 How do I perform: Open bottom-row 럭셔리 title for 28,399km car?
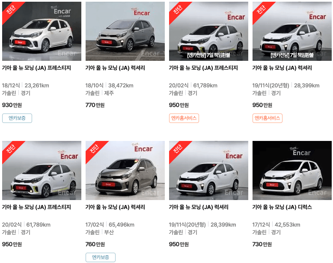[x=199, y=207]
